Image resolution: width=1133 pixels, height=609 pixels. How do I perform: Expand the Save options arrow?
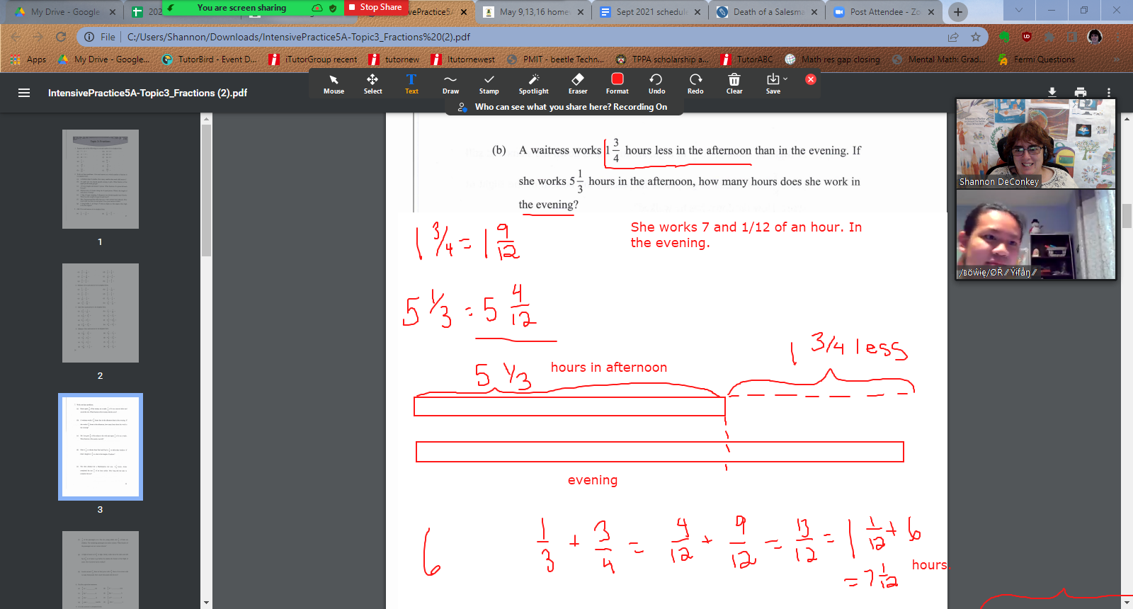(x=785, y=79)
